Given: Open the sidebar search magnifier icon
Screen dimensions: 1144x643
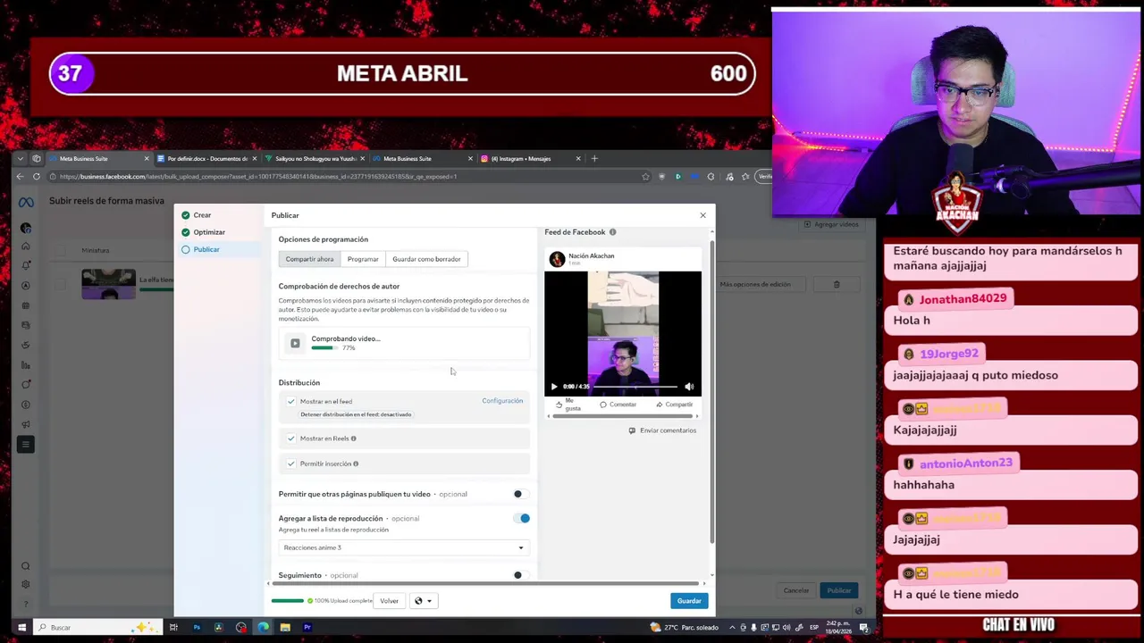Looking at the screenshot, I should (26, 566).
